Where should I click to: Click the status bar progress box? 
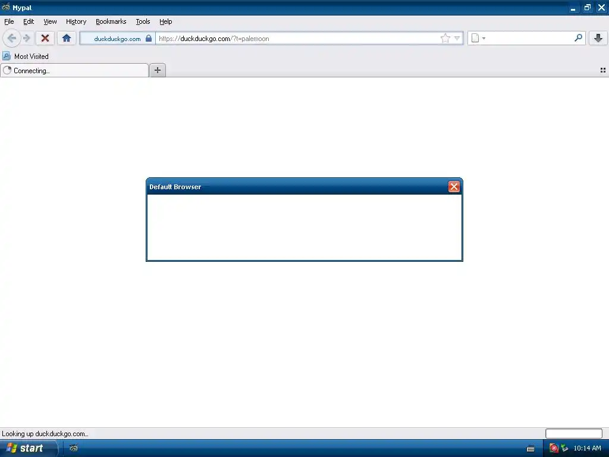coord(574,433)
